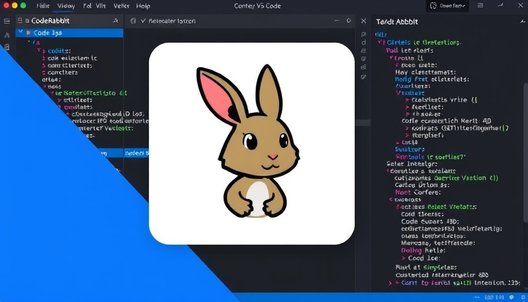This screenshot has width=528, height=302.
Task: Expand the 'Ctalviestts vrire' arrow in right panel
Action: click(407, 100)
